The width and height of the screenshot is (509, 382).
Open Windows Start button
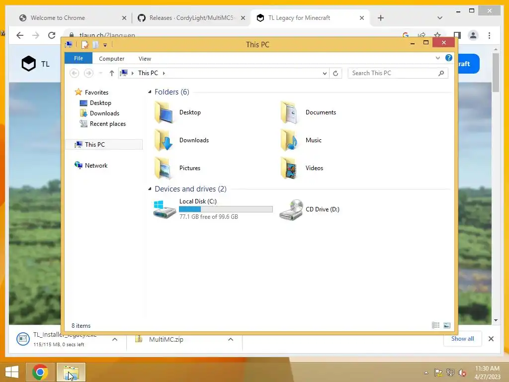[12, 372]
